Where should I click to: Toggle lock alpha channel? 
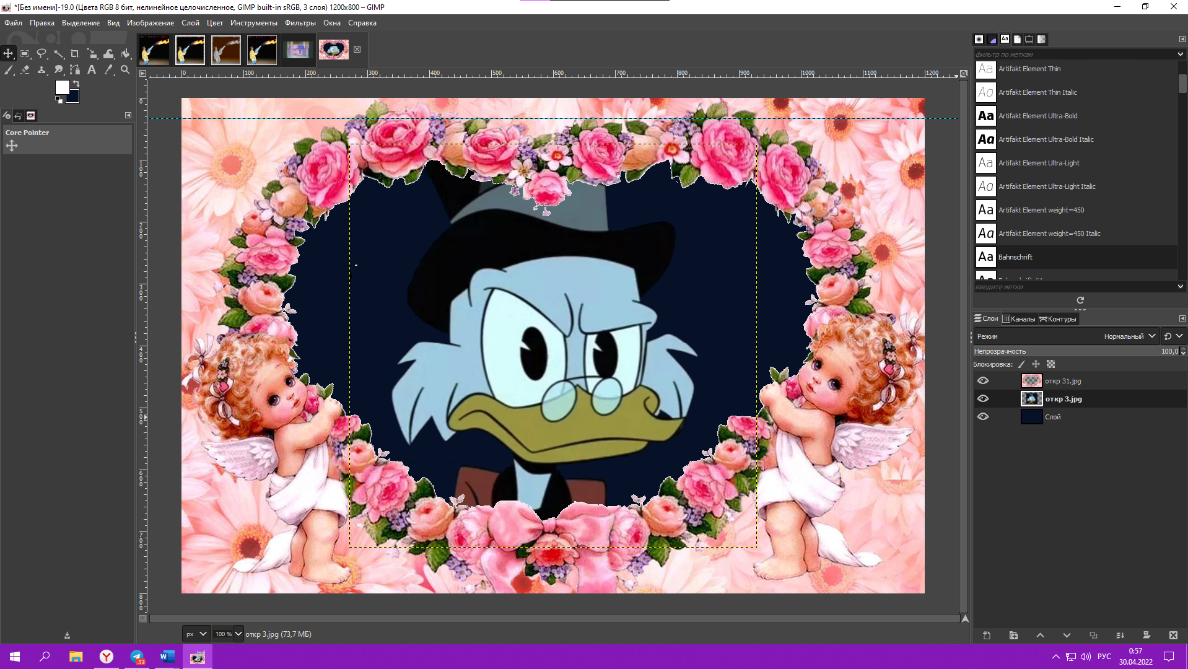[1051, 364]
